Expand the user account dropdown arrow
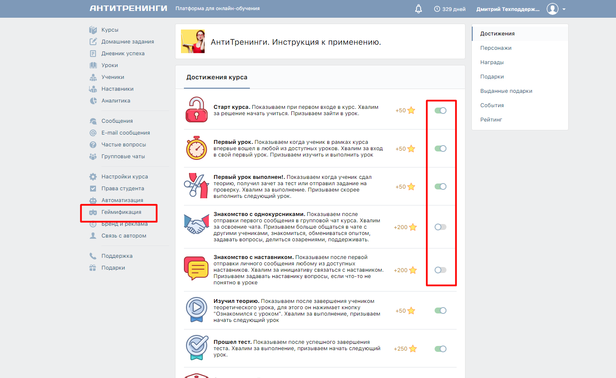Screen dimensions: 616x378 point(564,9)
